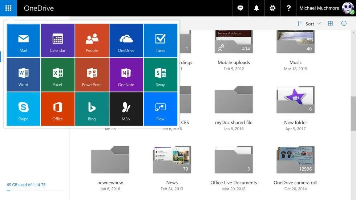Click the scroll up arrow at top right
356x200 pixels.
tap(353, 33)
